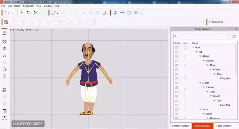The height and width of the screenshot is (129, 239).
Task: Select the arrow pointer tool
Action: [22, 13]
